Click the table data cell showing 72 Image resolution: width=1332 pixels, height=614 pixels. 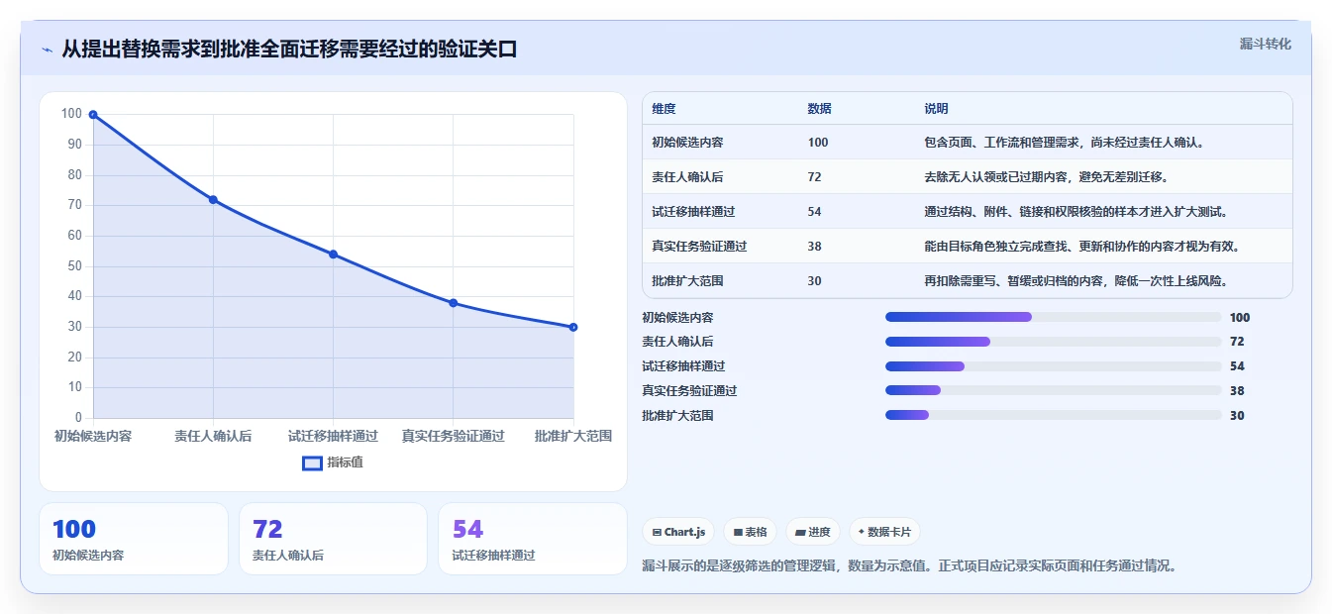[x=814, y=177]
